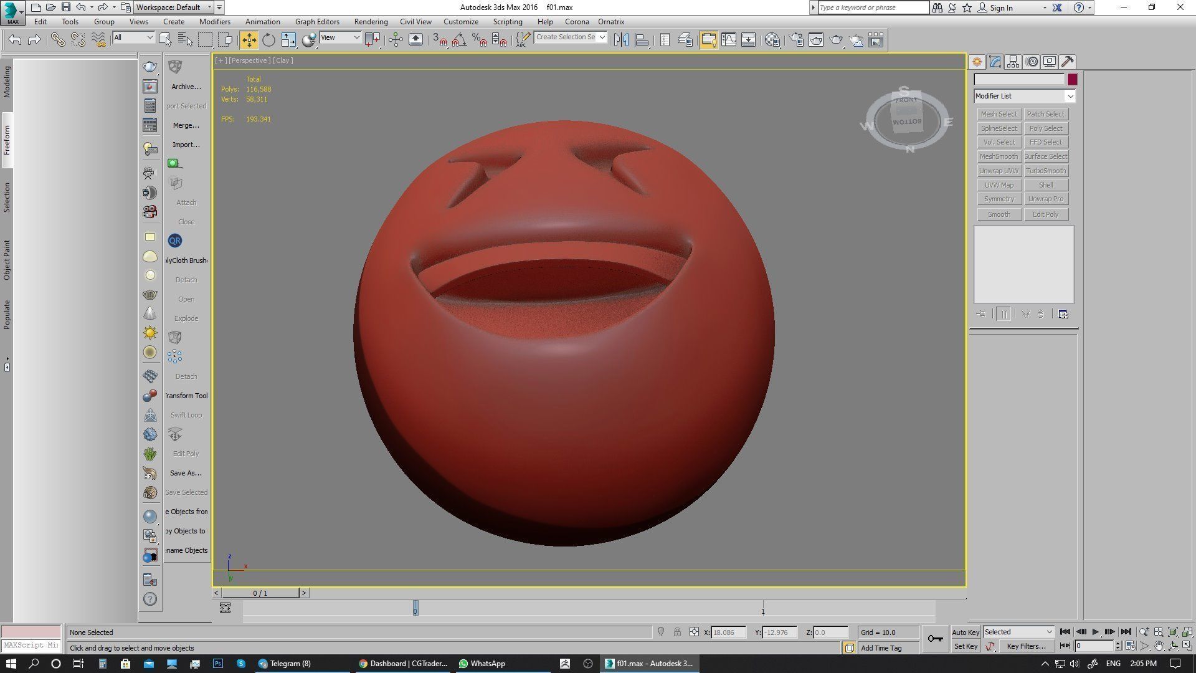Image resolution: width=1196 pixels, height=673 pixels.
Task: Click the Play Animation button
Action: click(x=1096, y=632)
